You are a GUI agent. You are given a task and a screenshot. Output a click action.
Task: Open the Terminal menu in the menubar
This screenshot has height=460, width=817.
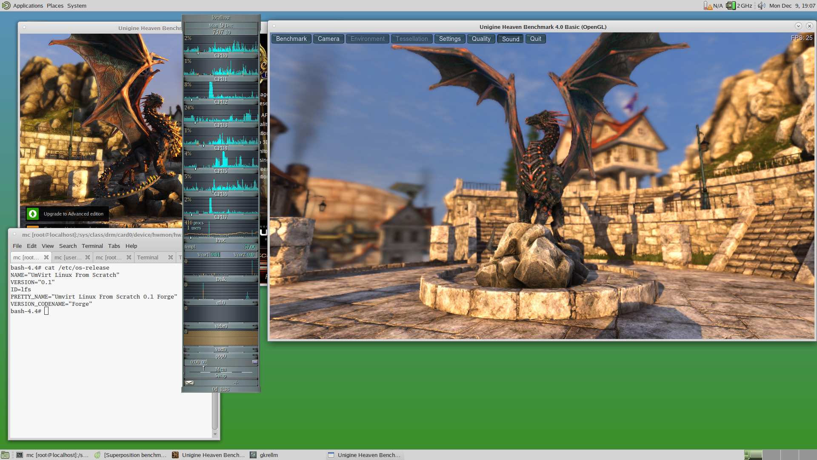[92, 246]
